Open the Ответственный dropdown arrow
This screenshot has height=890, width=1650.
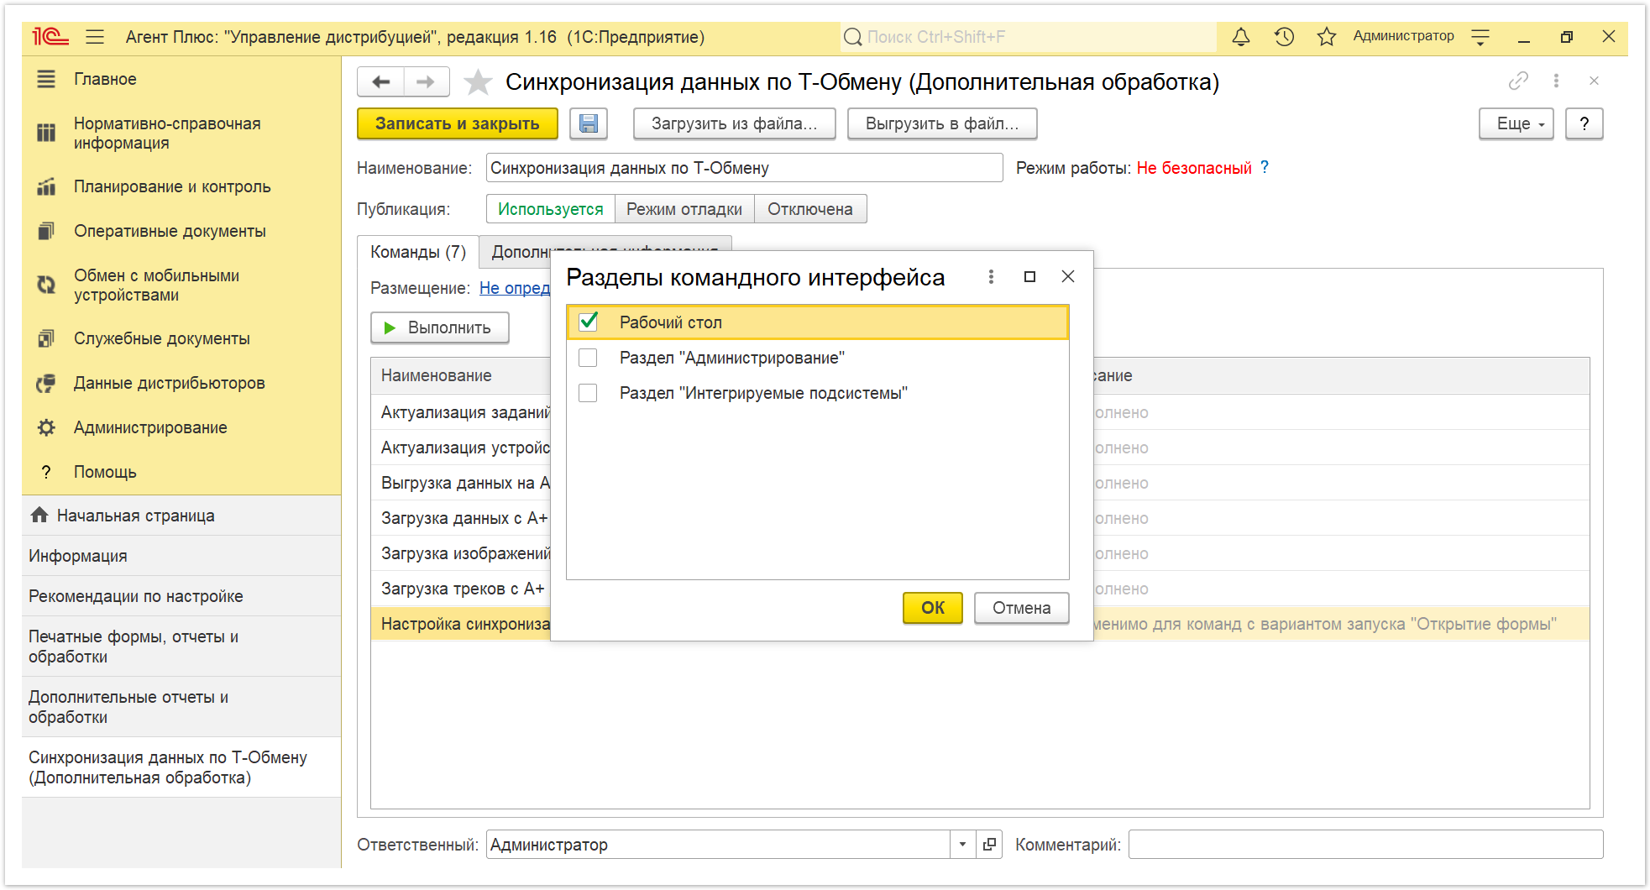(x=962, y=844)
